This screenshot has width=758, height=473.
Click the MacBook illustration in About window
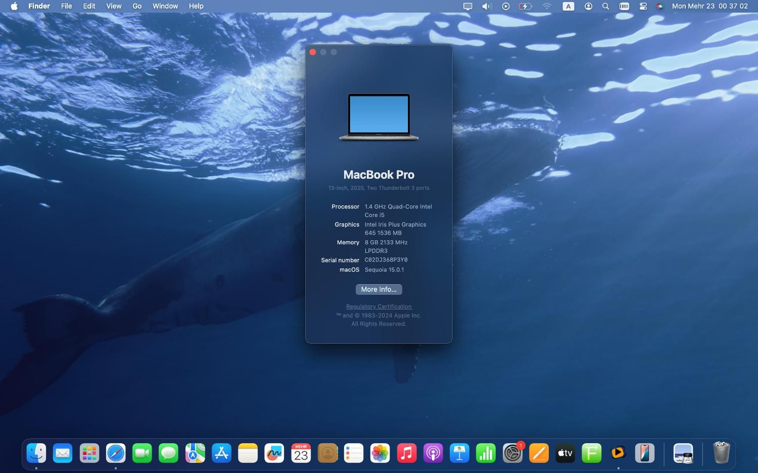tap(379, 117)
